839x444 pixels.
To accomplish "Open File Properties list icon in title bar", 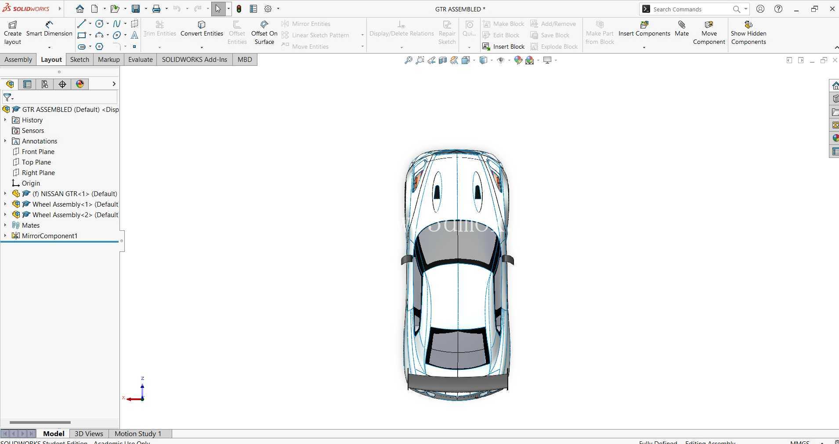I will [253, 9].
